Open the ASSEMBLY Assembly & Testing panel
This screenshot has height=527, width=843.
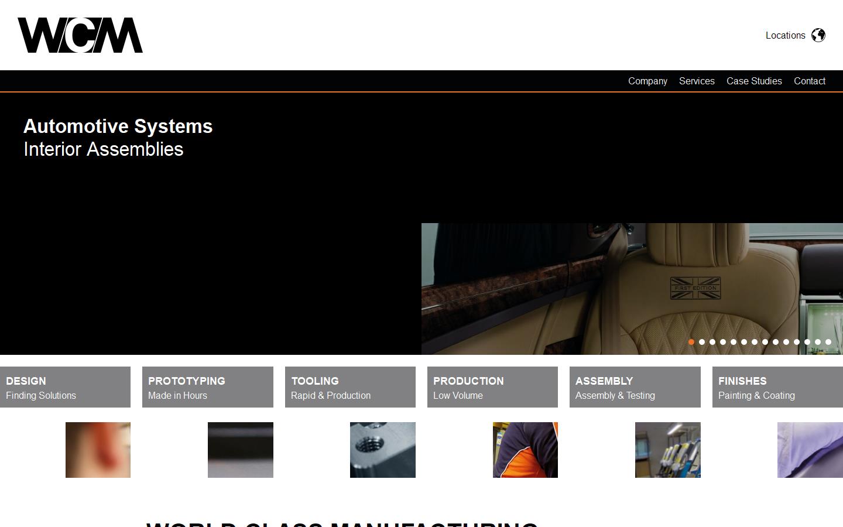[x=635, y=387]
